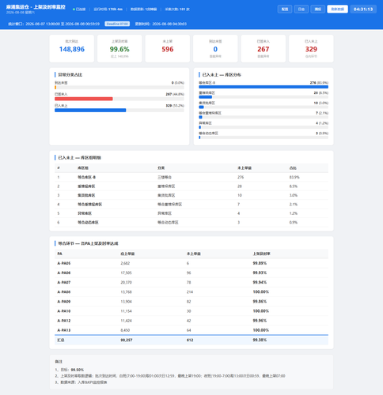Click the PA column header
The image size is (383, 395).
pyautogui.click(x=60, y=254)
